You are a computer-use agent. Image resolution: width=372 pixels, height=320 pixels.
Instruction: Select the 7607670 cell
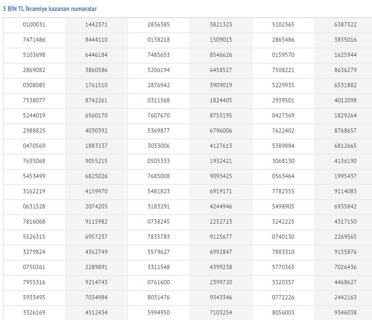159,116
